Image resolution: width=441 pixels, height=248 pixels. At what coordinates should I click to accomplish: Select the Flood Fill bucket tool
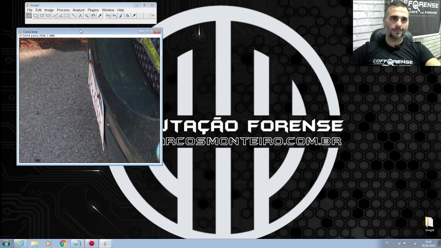click(x=127, y=16)
